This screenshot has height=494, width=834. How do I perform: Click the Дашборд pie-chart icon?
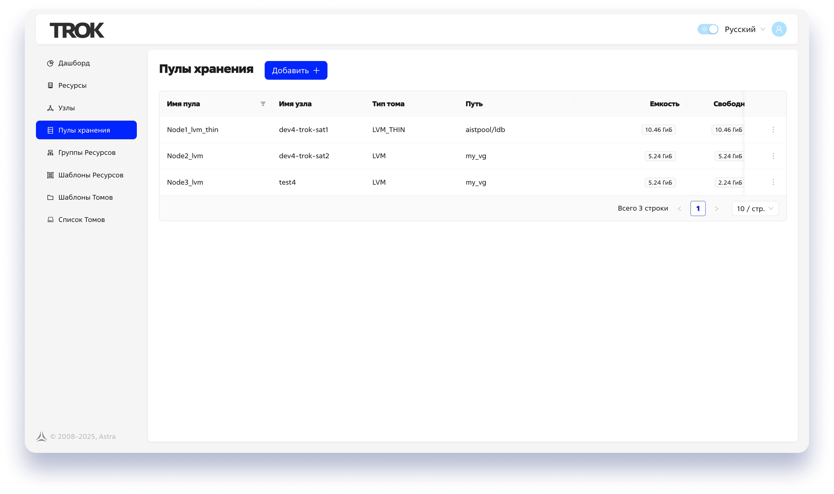pos(50,63)
